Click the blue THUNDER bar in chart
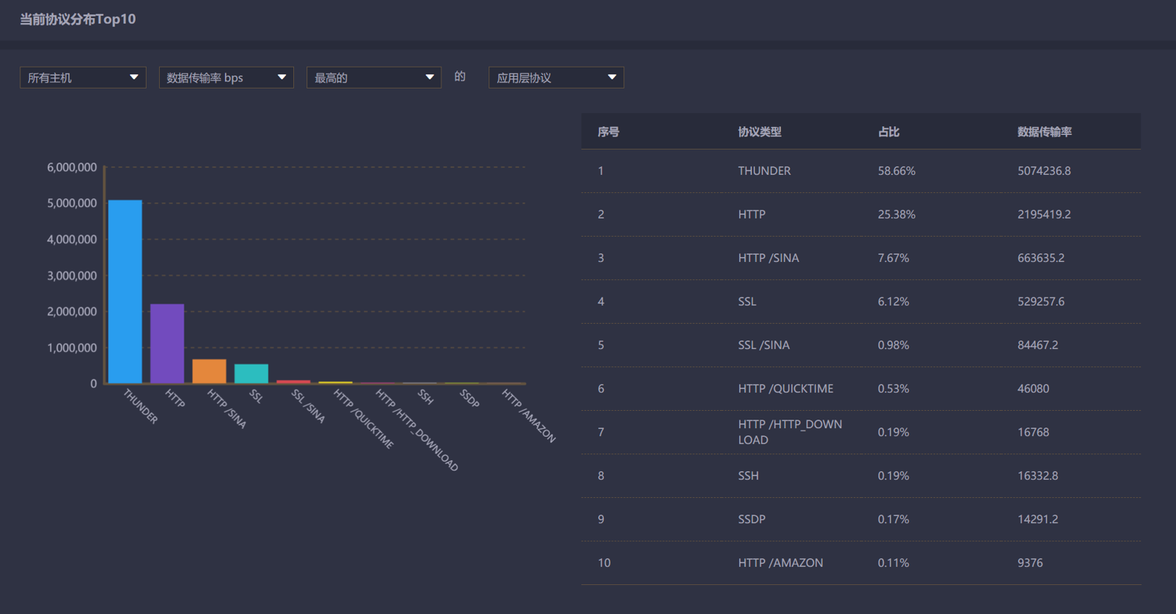Image resolution: width=1176 pixels, height=614 pixels. [x=125, y=292]
